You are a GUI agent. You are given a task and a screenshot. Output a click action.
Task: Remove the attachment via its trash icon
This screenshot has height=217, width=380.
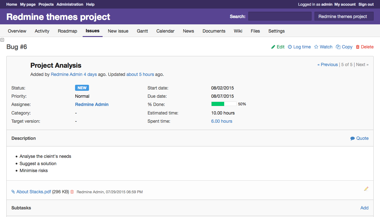tap(72, 192)
